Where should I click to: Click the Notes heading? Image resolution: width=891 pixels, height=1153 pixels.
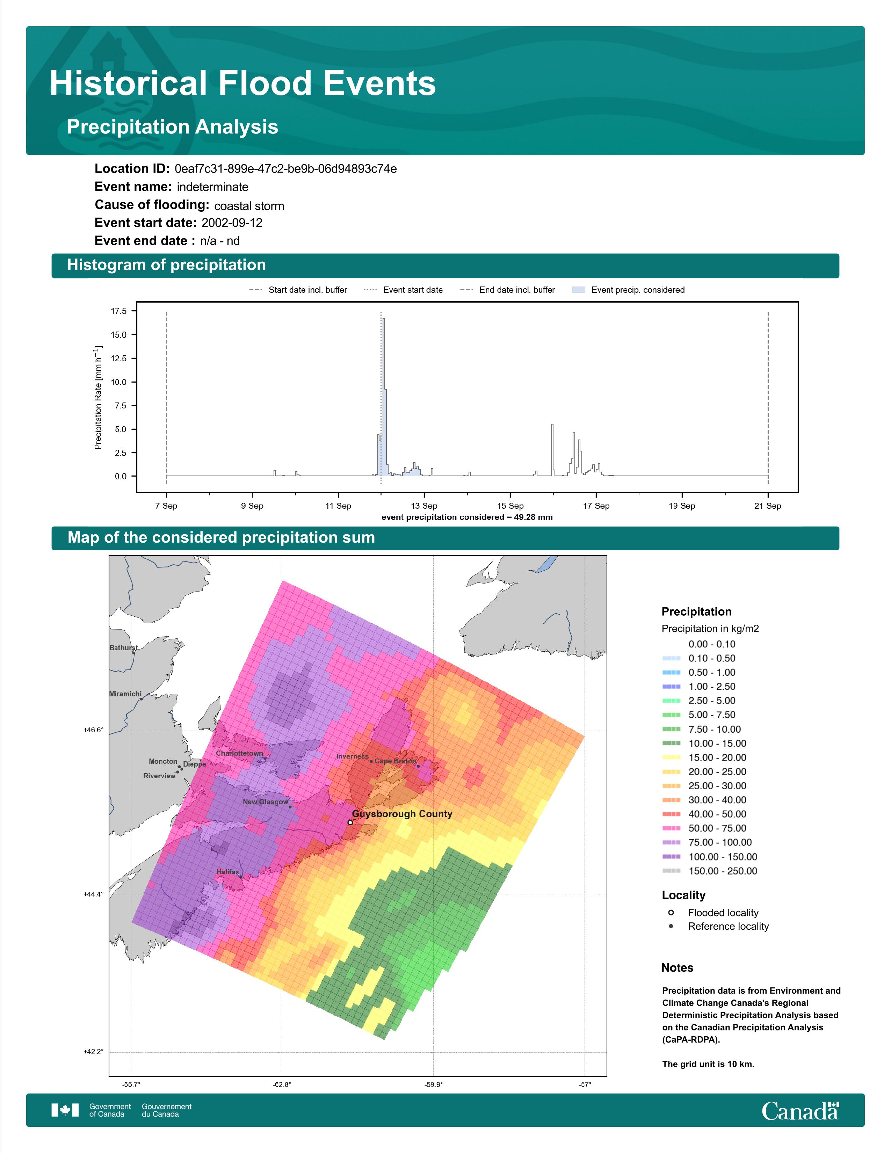[x=677, y=968]
